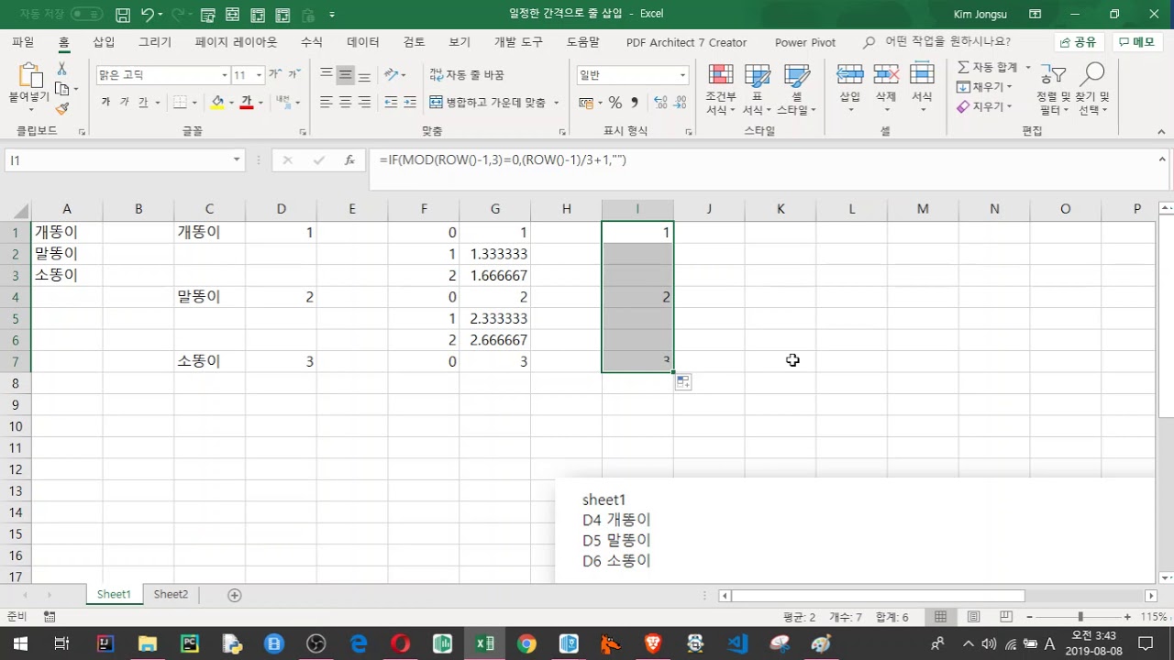The width and height of the screenshot is (1174, 660).
Task: Decrease decimal places
Action: (678, 103)
